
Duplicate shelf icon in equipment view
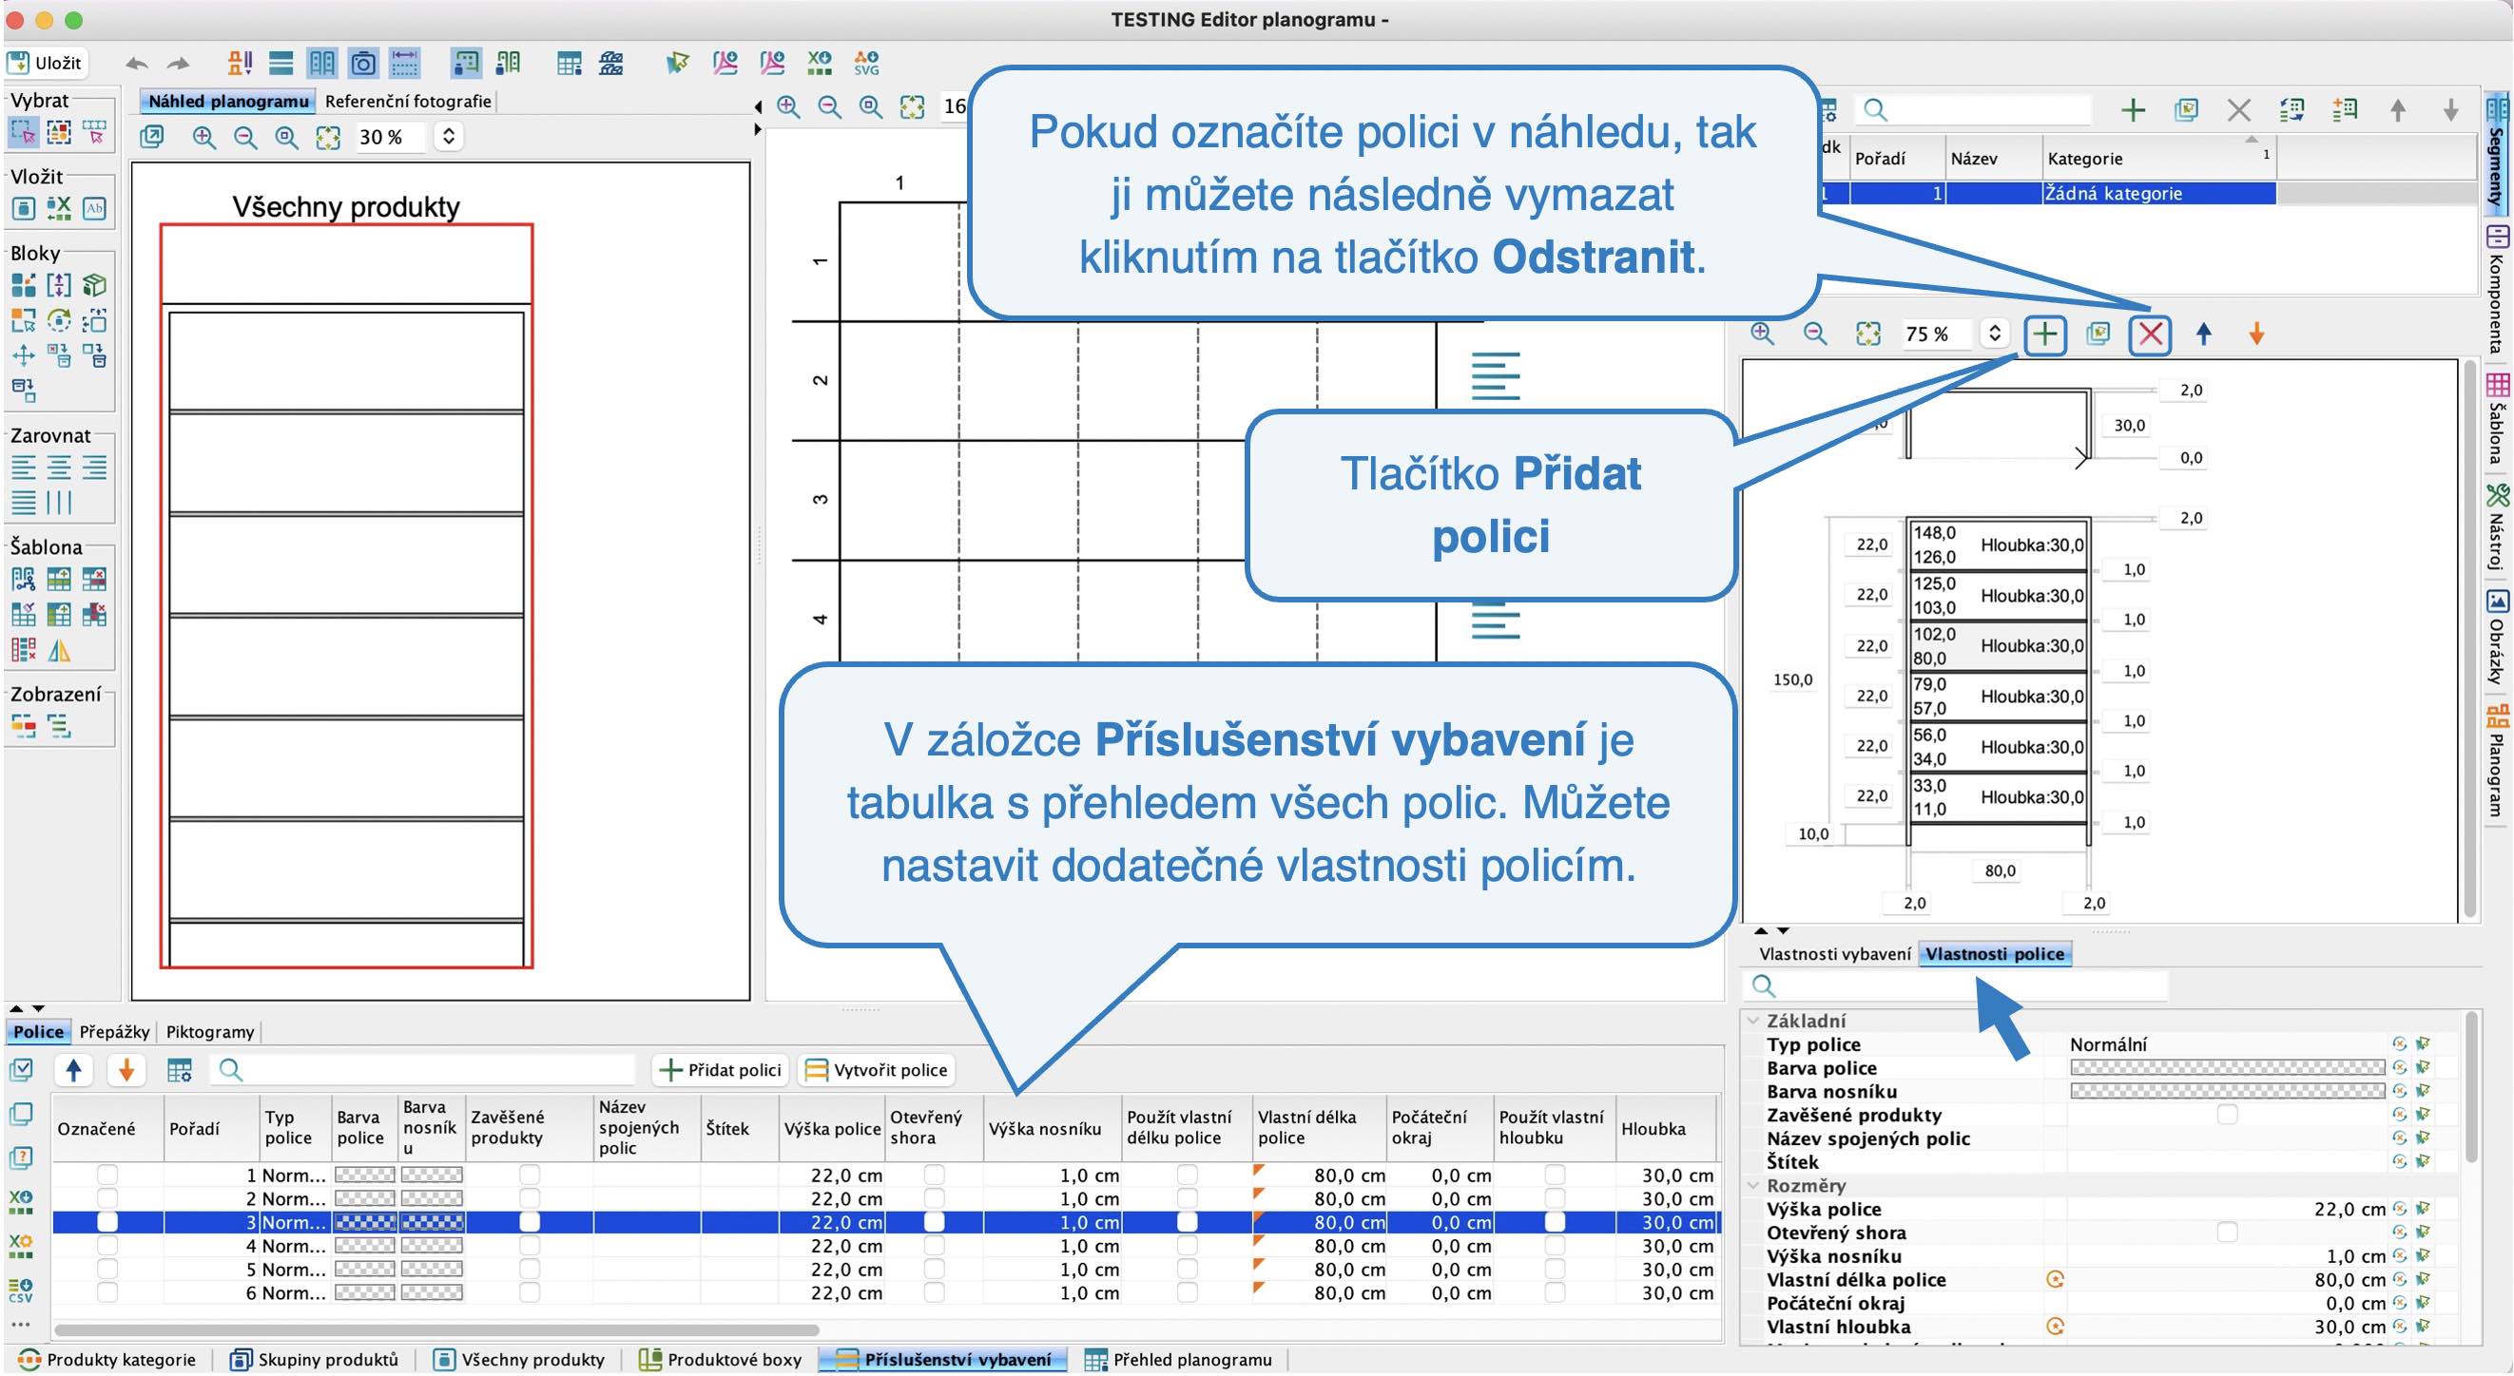(2098, 334)
